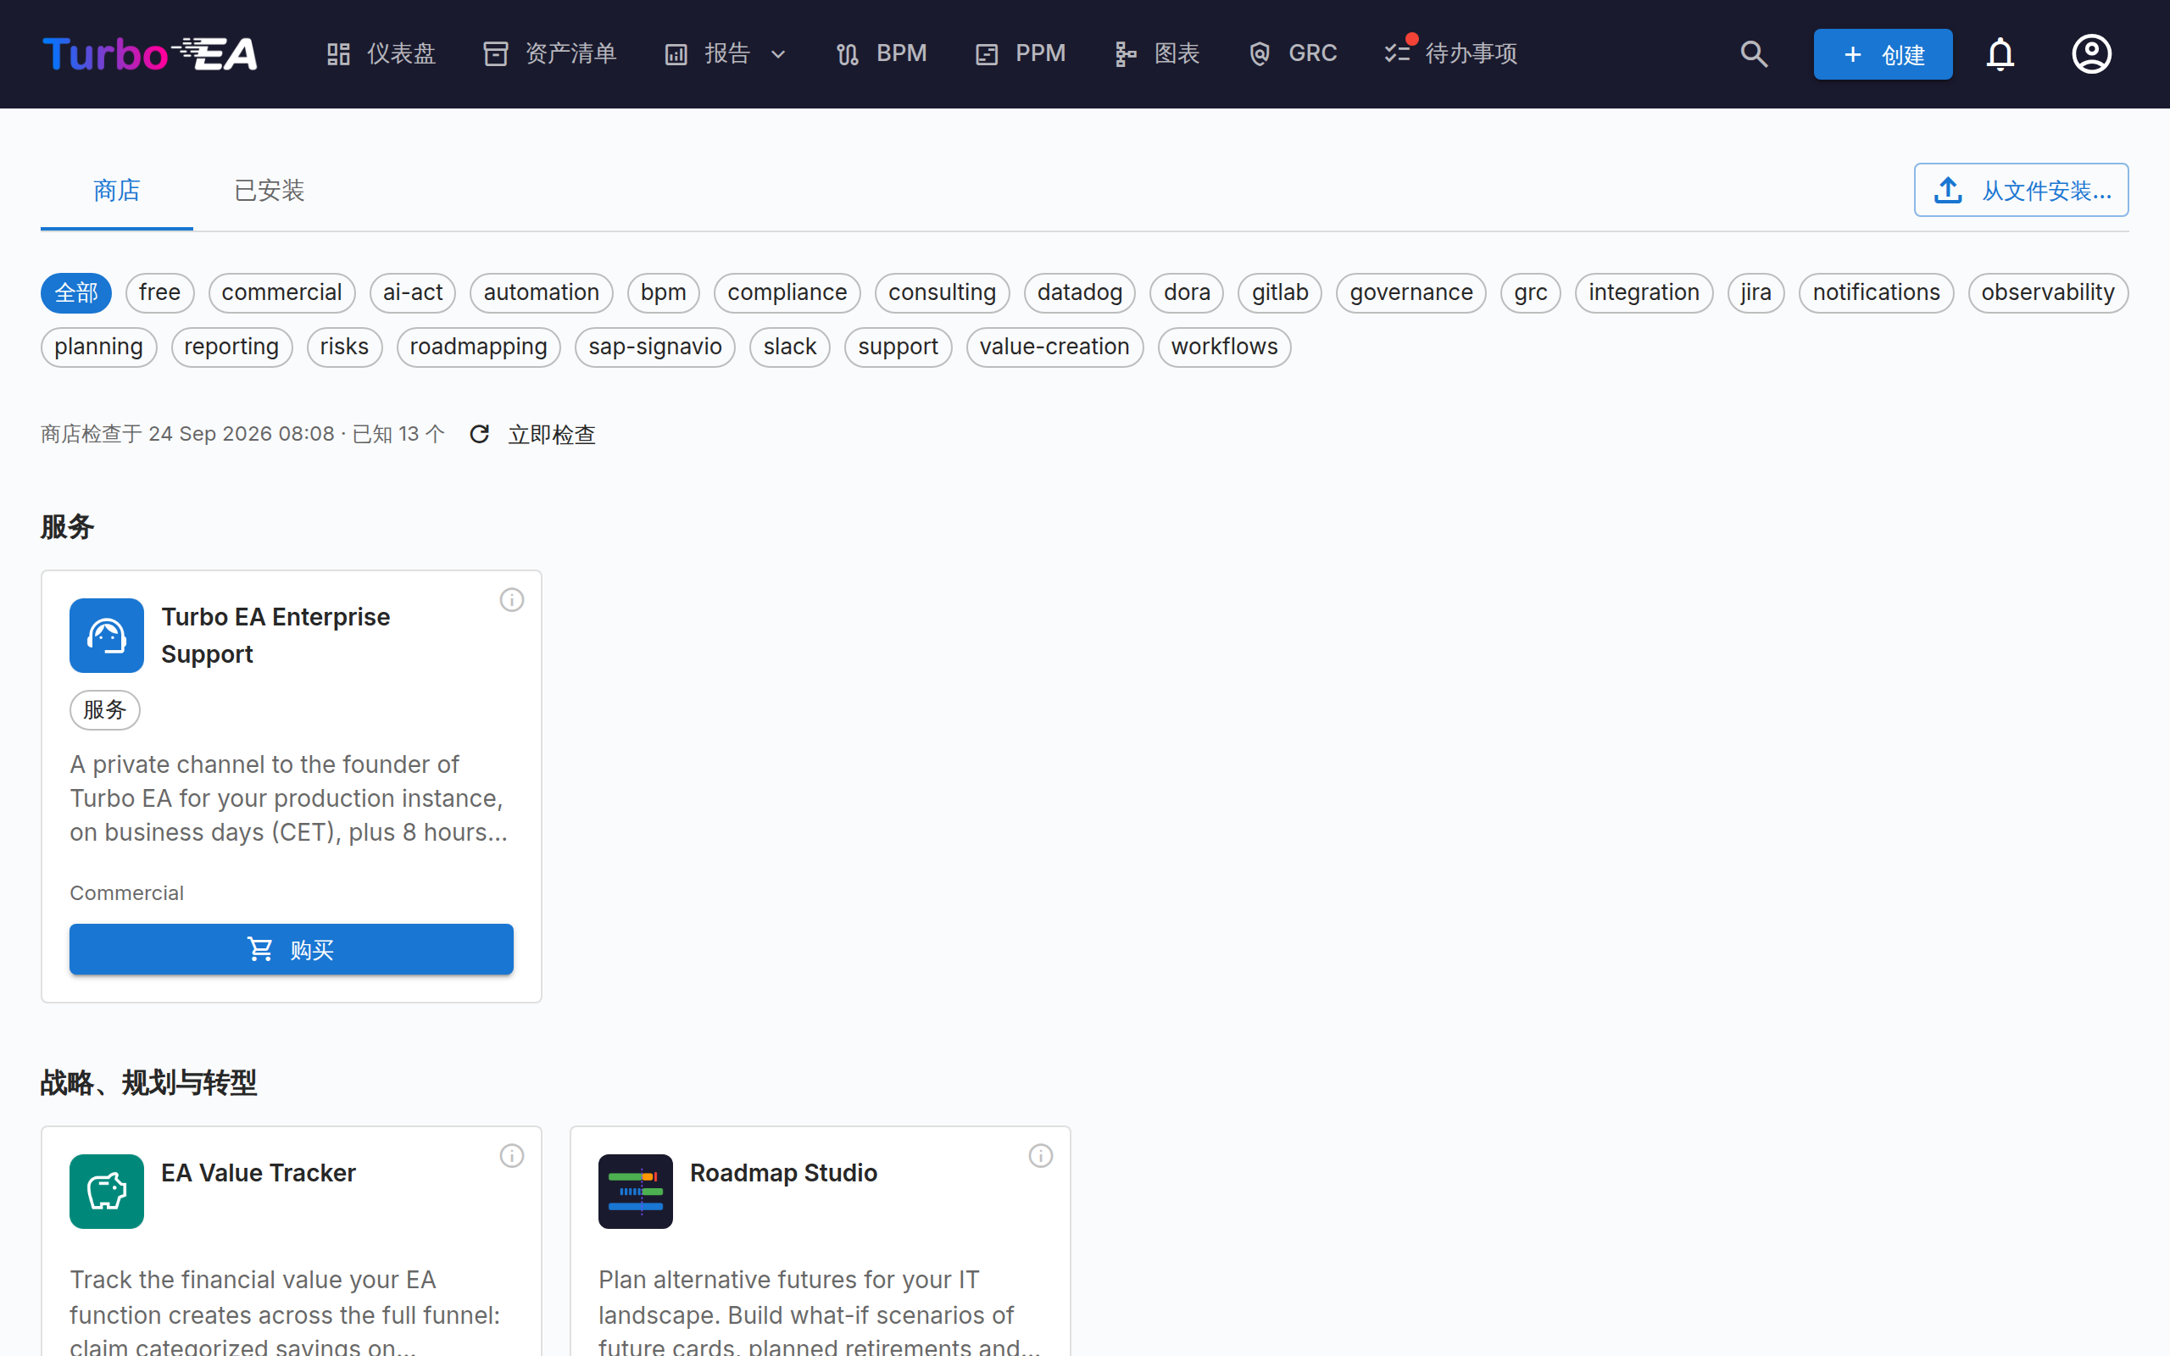
Task: Click info icon on Enterprise Support card
Action: [x=512, y=600]
